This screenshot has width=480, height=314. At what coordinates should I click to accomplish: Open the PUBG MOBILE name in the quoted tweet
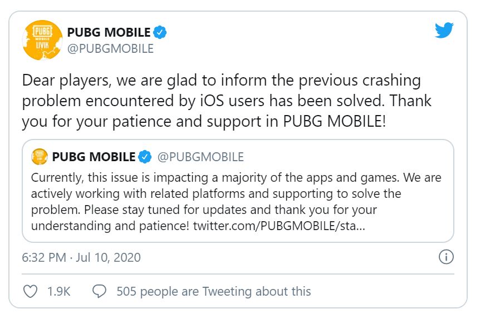(94, 157)
